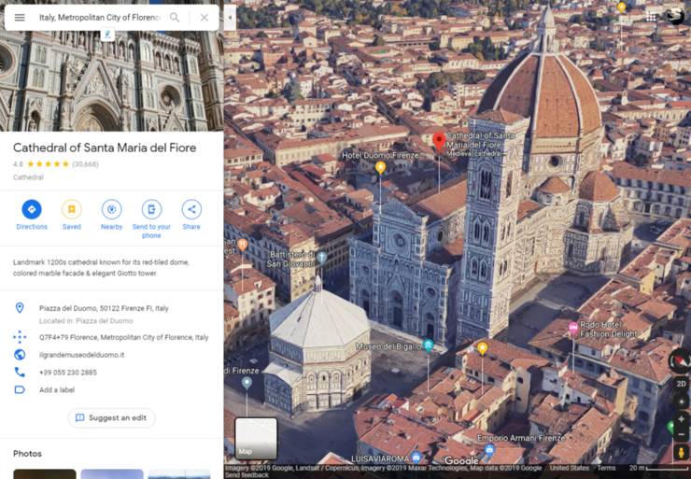Viewport: 691px width, 479px height.
Task: Click the Street View pegman
Action: (x=681, y=452)
